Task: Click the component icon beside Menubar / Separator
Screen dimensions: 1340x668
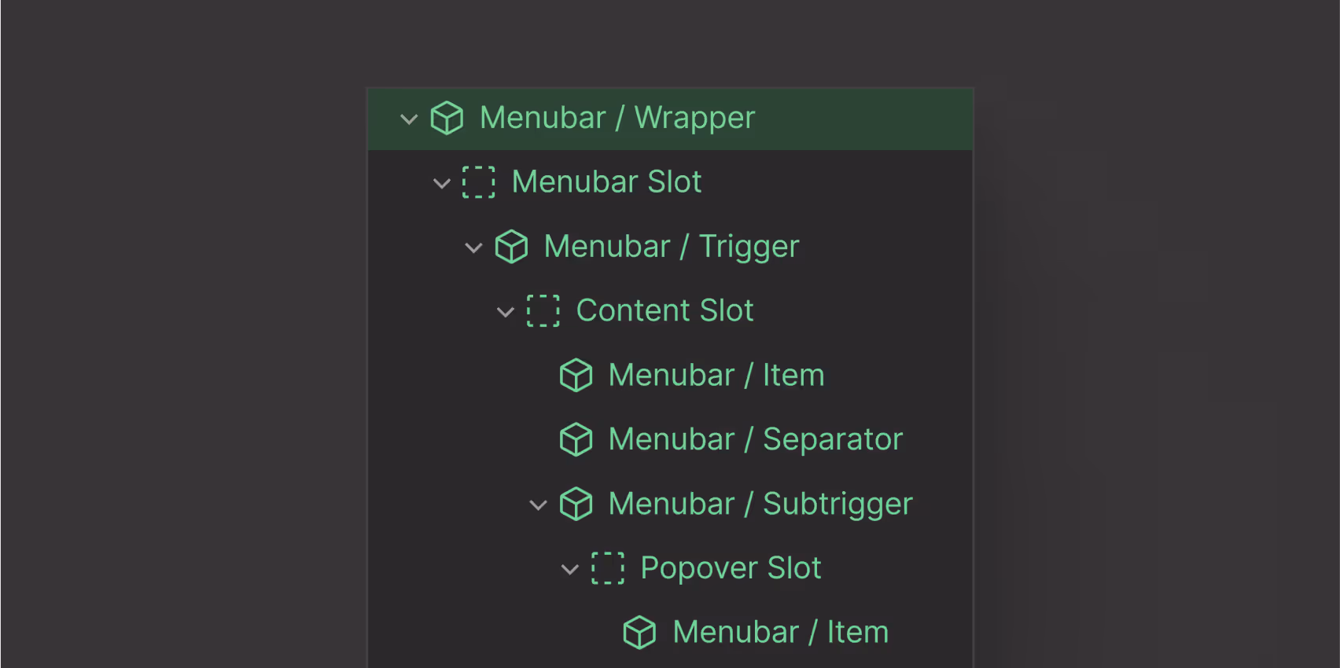Action: pyautogui.click(x=576, y=439)
